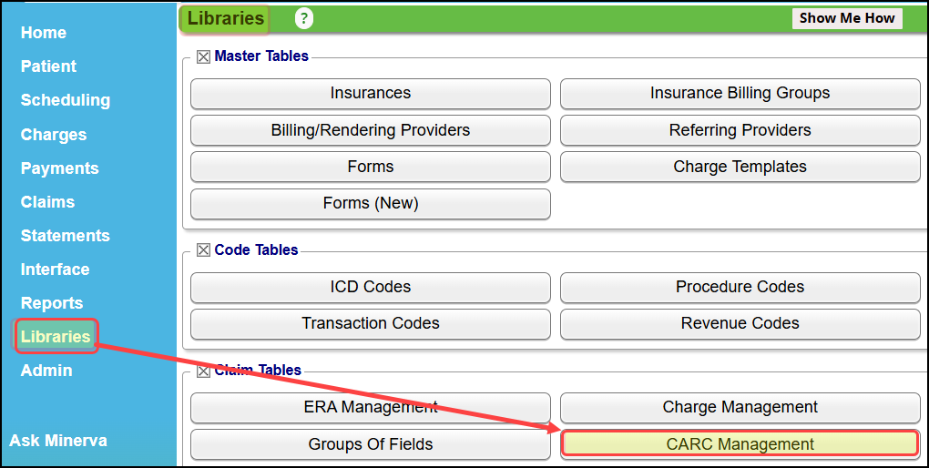Open Transaction Codes table
929x468 pixels.
[371, 324]
